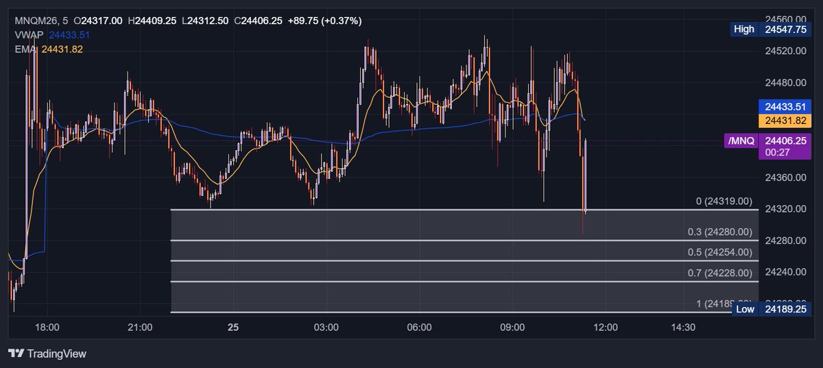The width and height of the screenshot is (823, 368).
Task: Click the 06:00 time axis label
Action: pos(420,328)
